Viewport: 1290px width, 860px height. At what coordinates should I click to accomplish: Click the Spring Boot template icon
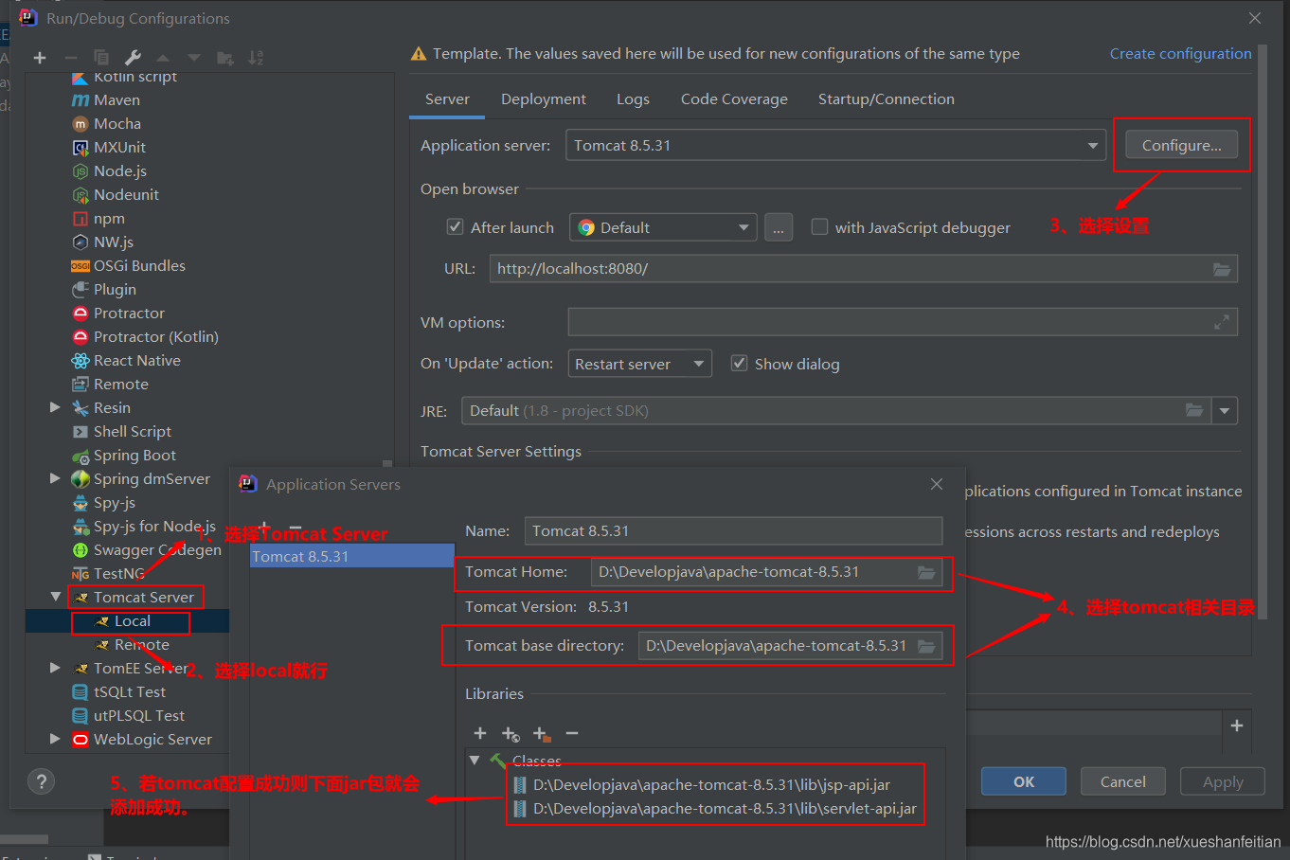point(81,456)
